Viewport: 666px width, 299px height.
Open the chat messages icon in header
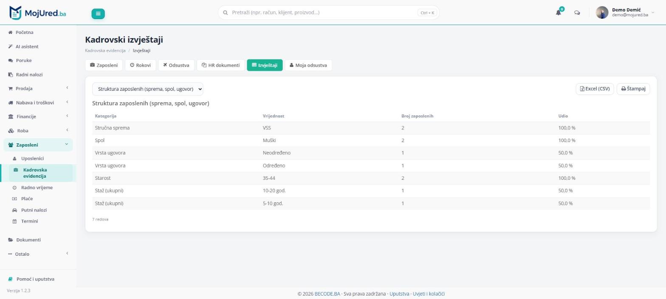click(x=577, y=13)
